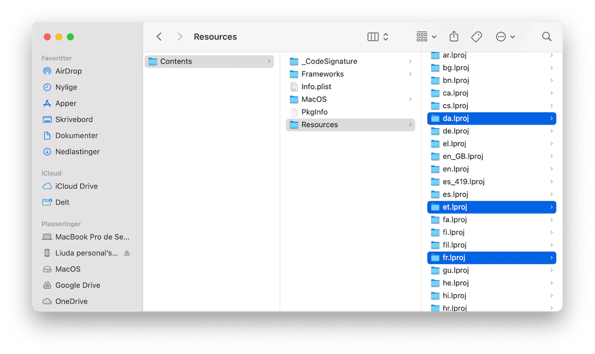Image resolution: width=595 pixels, height=354 pixels.
Task: Expand the _CodeSignature chevron
Action: (x=410, y=61)
